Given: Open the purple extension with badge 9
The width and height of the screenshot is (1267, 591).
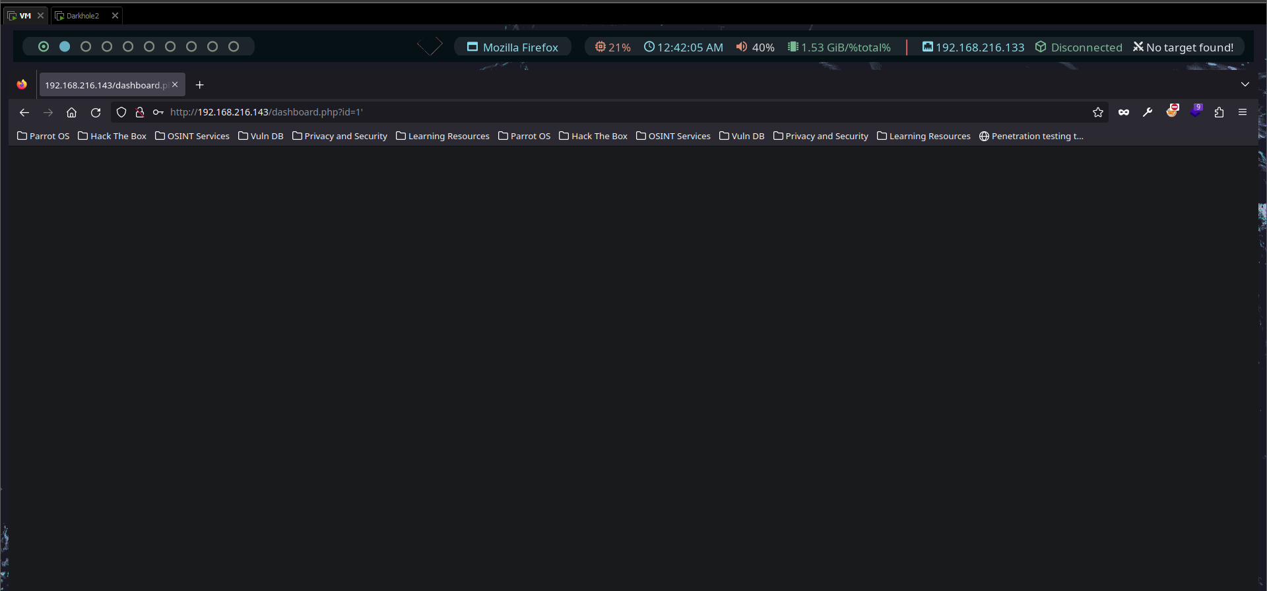Looking at the screenshot, I should click(1196, 111).
